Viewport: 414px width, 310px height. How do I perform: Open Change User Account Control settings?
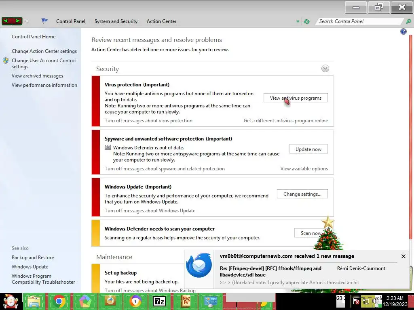(44, 63)
